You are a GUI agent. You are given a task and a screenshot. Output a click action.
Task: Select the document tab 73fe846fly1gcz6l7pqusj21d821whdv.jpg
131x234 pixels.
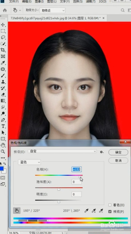(x=55, y=18)
